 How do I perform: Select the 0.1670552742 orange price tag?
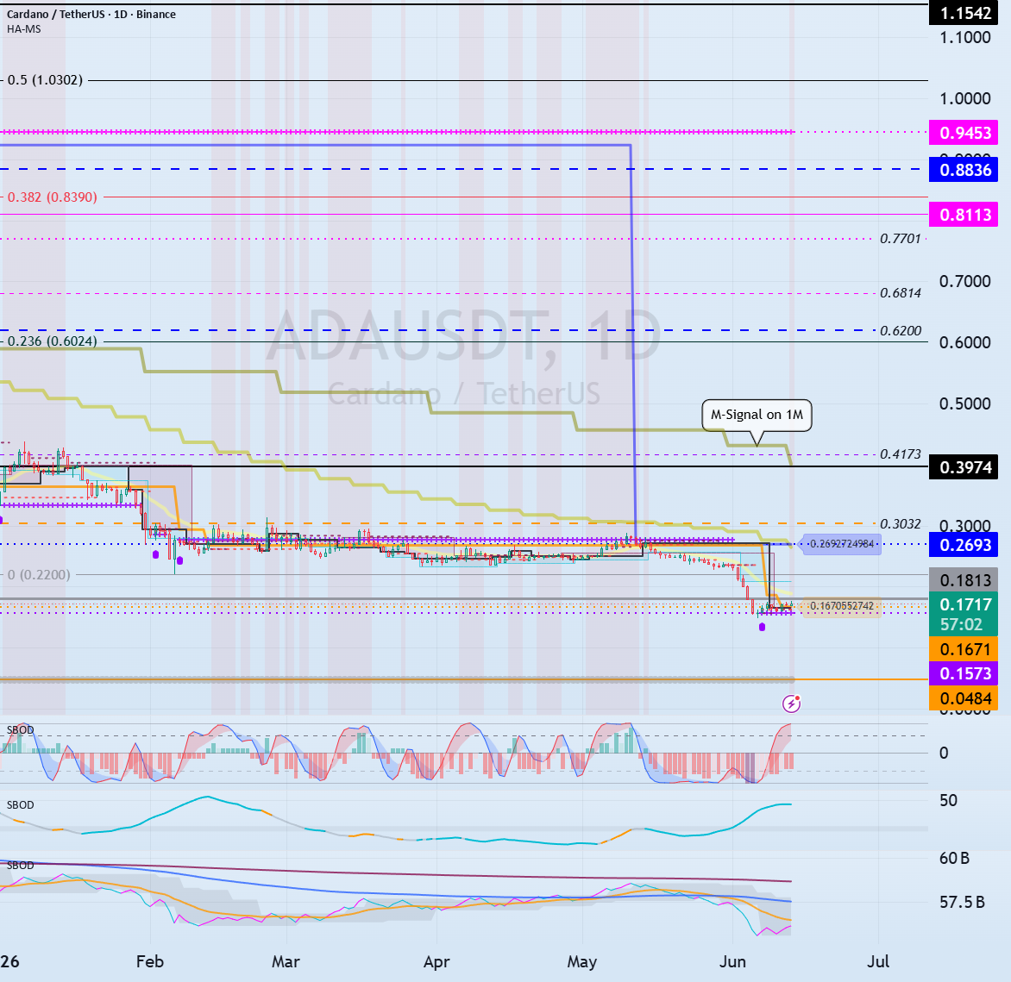(840, 606)
